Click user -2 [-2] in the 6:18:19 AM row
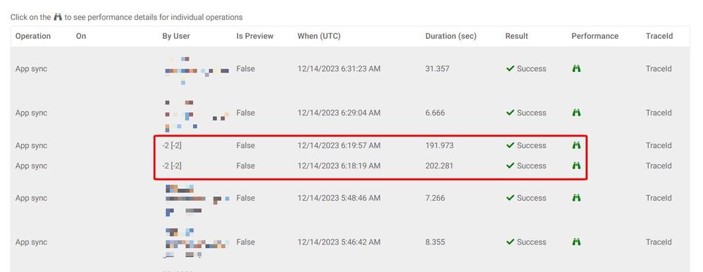703x272 pixels. click(172, 166)
